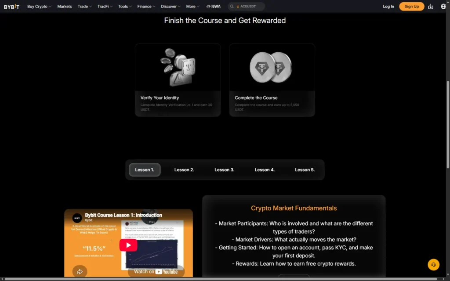Click the video share arrow icon
The height and width of the screenshot is (281, 450).
click(x=80, y=271)
